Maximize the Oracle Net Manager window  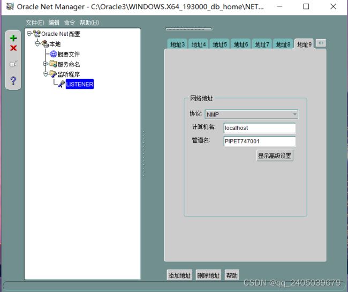(306, 6)
